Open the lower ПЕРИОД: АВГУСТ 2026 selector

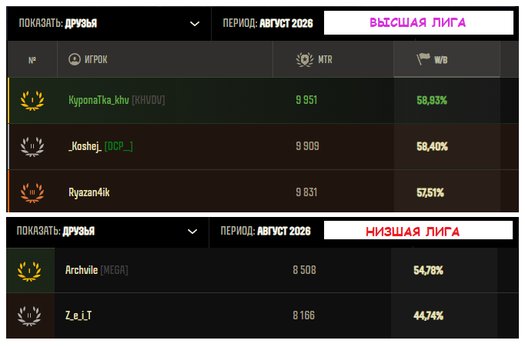pos(266,232)
